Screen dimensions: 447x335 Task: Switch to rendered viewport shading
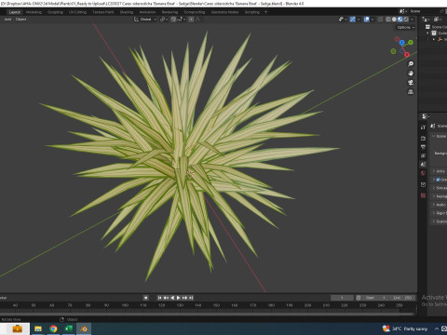[x=406, y=20]
